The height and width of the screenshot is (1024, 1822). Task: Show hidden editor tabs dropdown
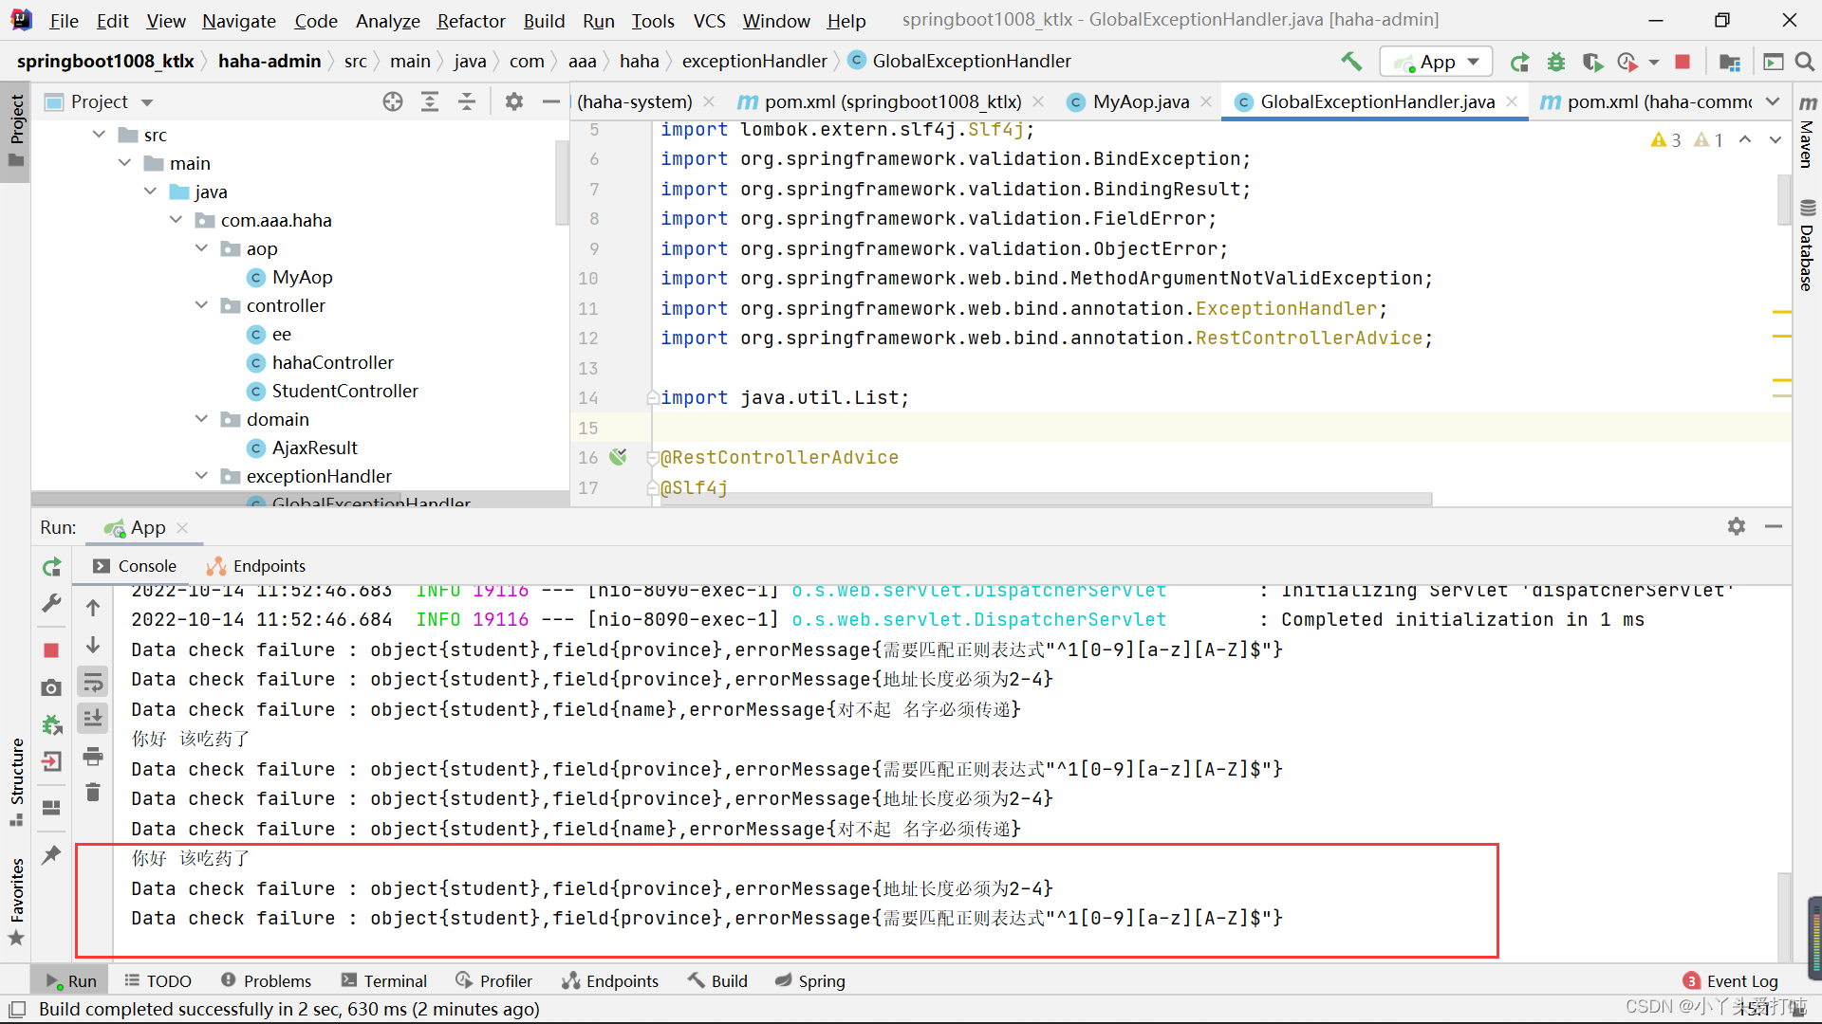coord(1773,101)
